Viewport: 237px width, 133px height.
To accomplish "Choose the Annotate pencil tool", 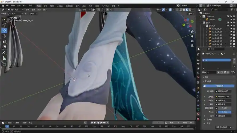I will tap(4, 53).
